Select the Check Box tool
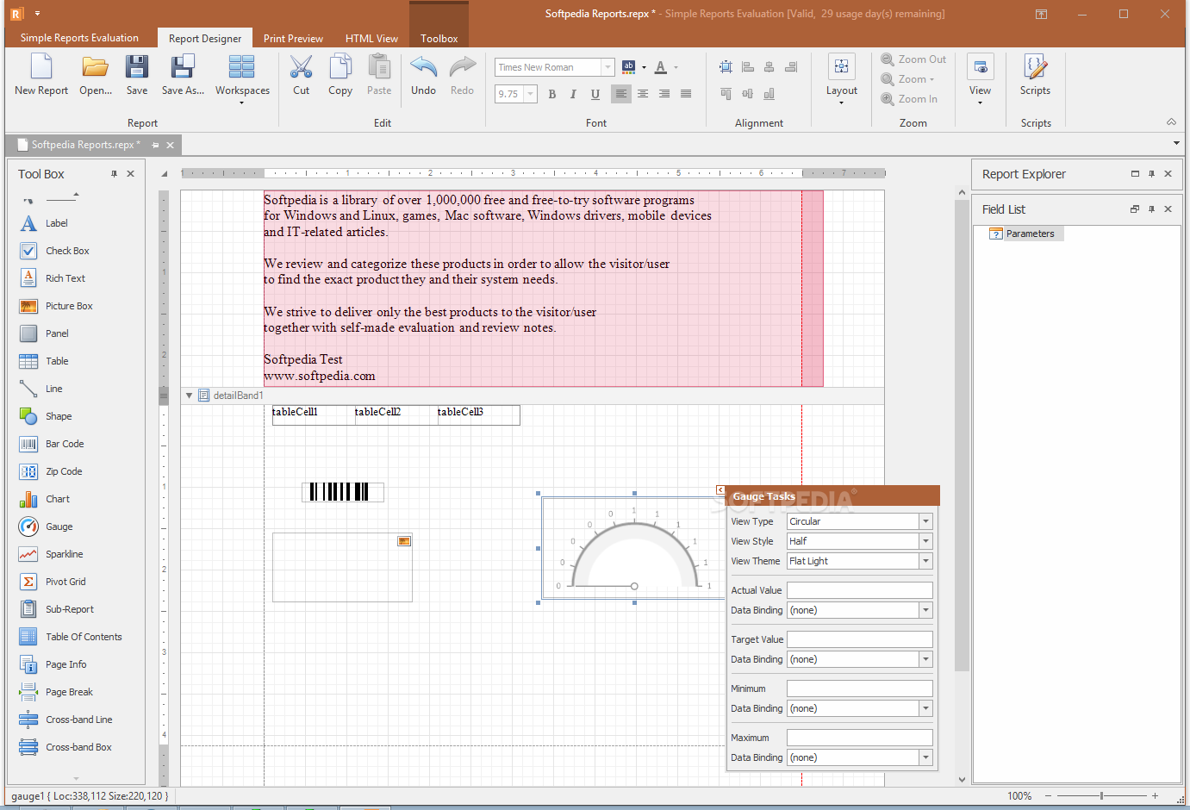Viewport: 1190px width, 810px height. coord(54,251)
